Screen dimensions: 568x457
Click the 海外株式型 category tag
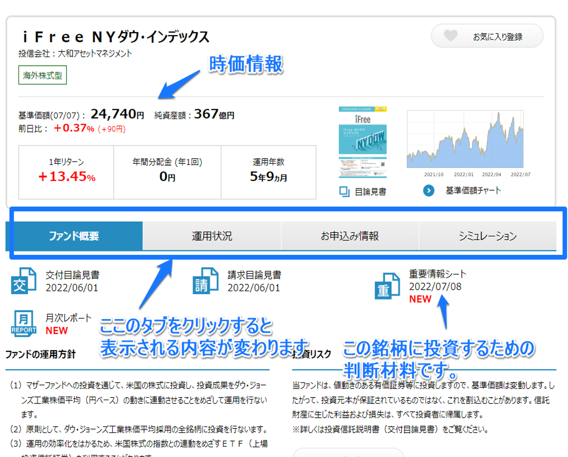pyautogui.click(x=42, y=75)
